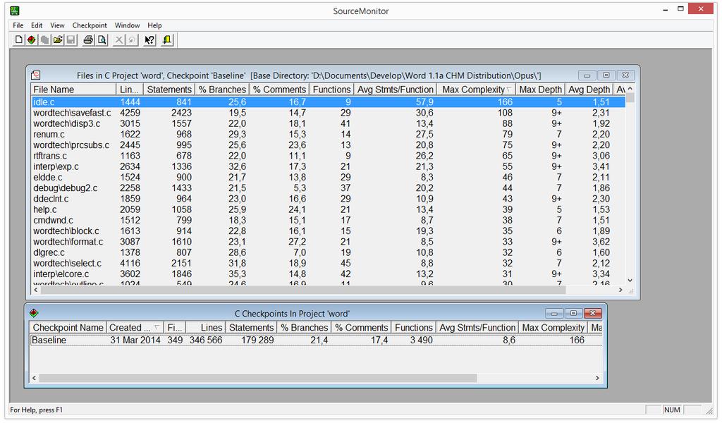
Task: Open the File menu
Action: [18, 25]
